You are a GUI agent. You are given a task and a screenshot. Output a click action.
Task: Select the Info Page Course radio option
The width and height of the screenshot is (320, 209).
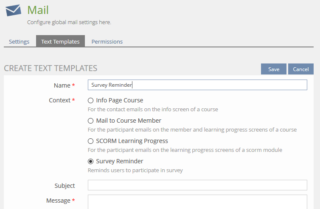point(90,101)
